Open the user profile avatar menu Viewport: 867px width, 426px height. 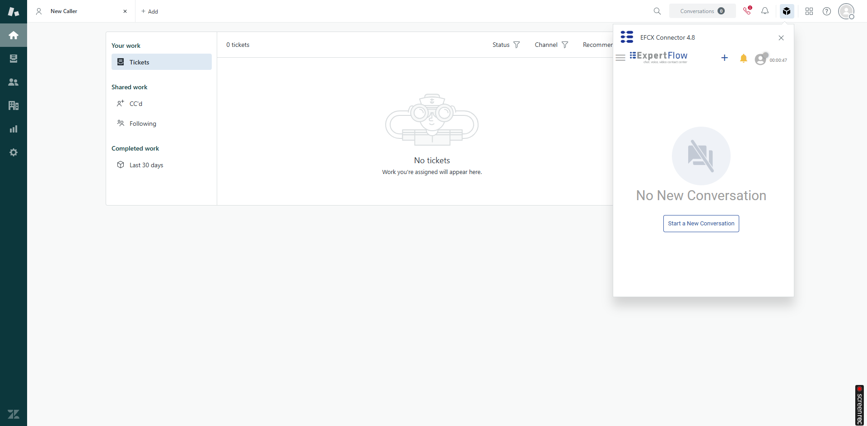[x=846, y=11]
